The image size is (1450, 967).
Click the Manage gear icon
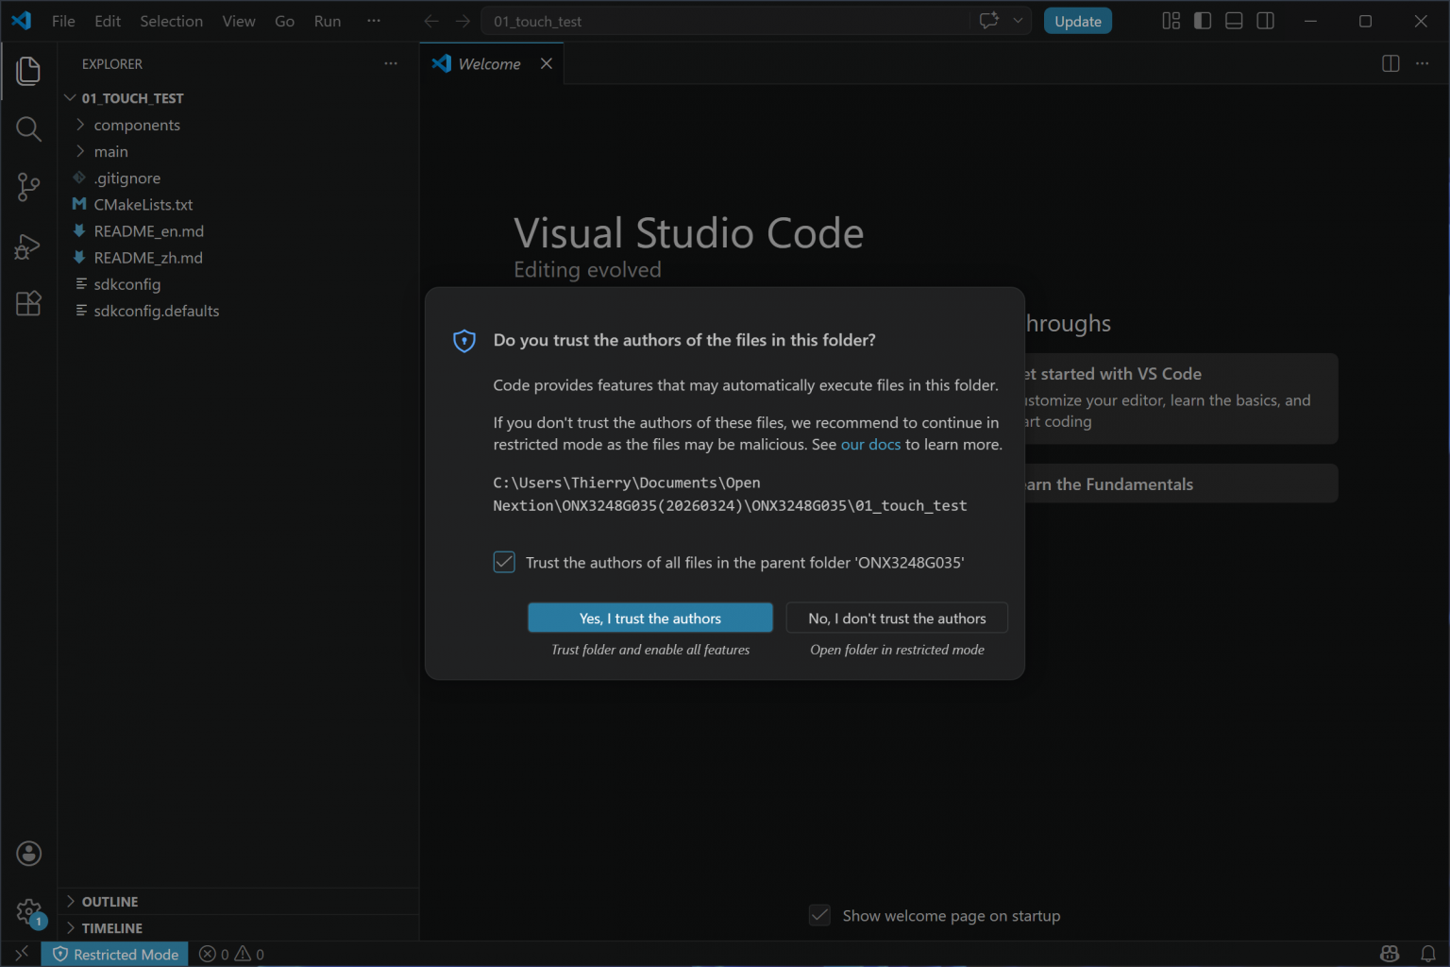pos(28,912)
